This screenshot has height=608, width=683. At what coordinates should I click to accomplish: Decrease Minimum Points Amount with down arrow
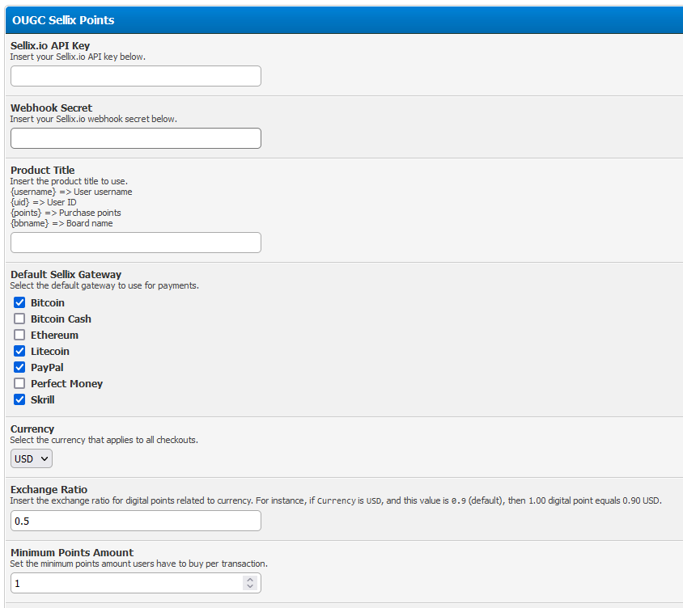[250, 587]
